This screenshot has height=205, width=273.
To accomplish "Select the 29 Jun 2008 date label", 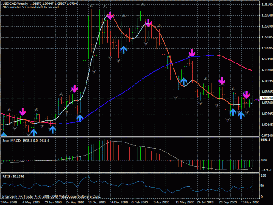I will point(53,202).
